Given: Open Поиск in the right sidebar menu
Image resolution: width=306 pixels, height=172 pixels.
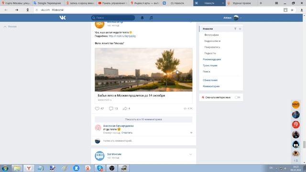Looking at the screenshot, I should [207, 72].
